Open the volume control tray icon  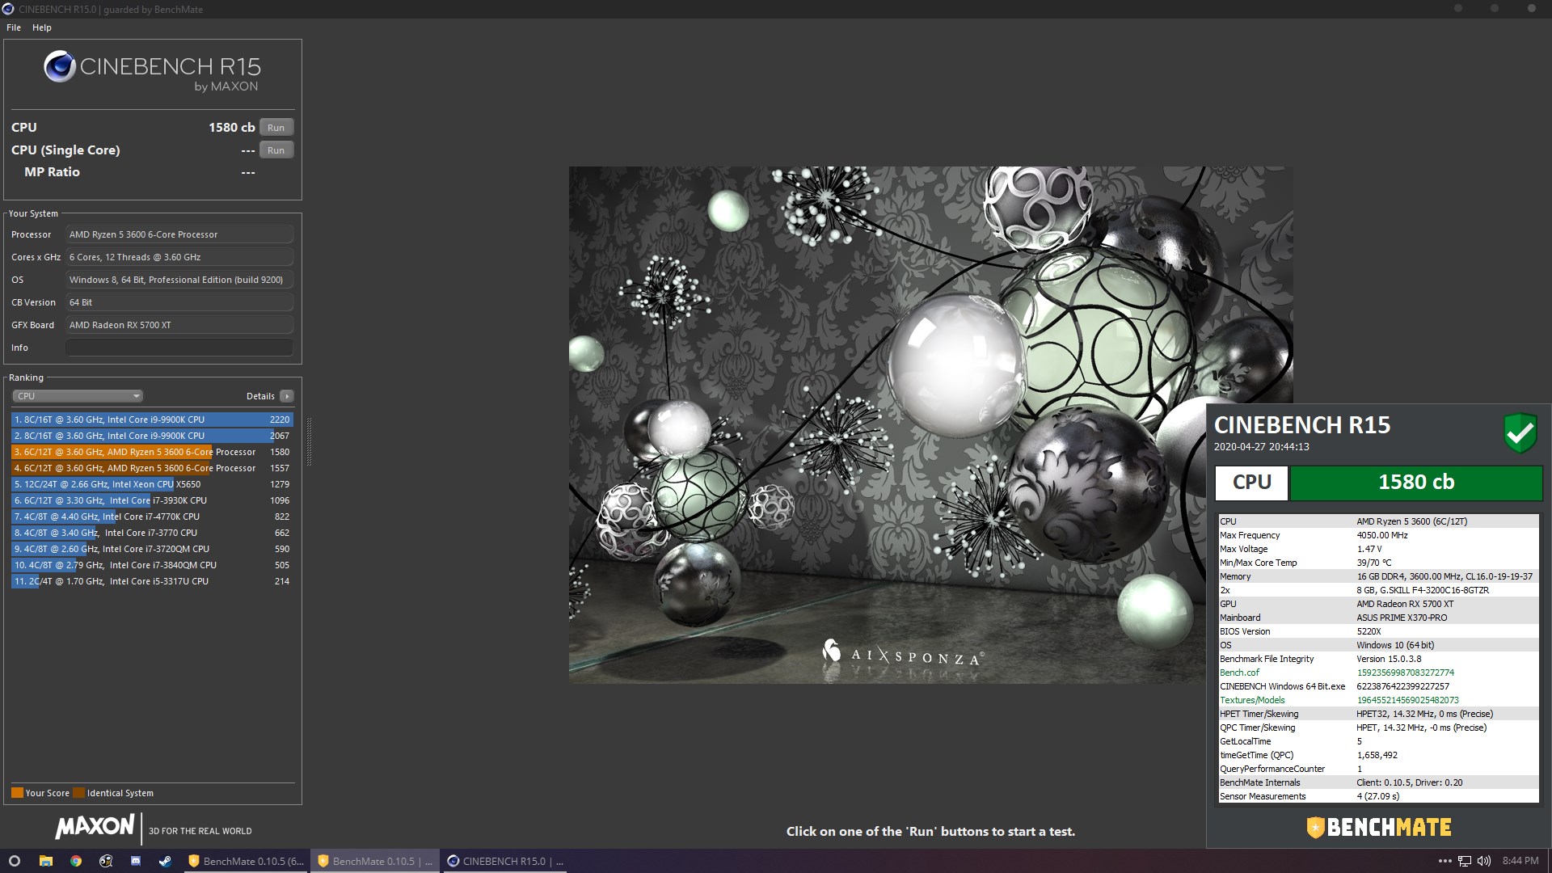1484,861
